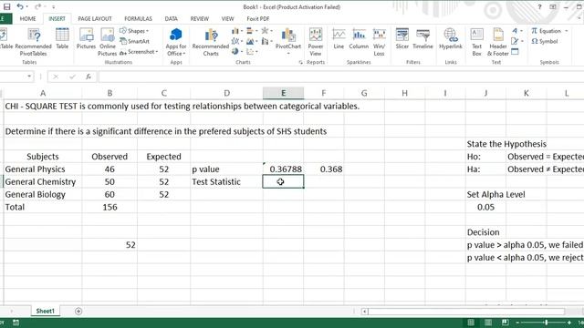Click the Pictures button
Viewport: 584px width, 328px height.
click(86, 38)
